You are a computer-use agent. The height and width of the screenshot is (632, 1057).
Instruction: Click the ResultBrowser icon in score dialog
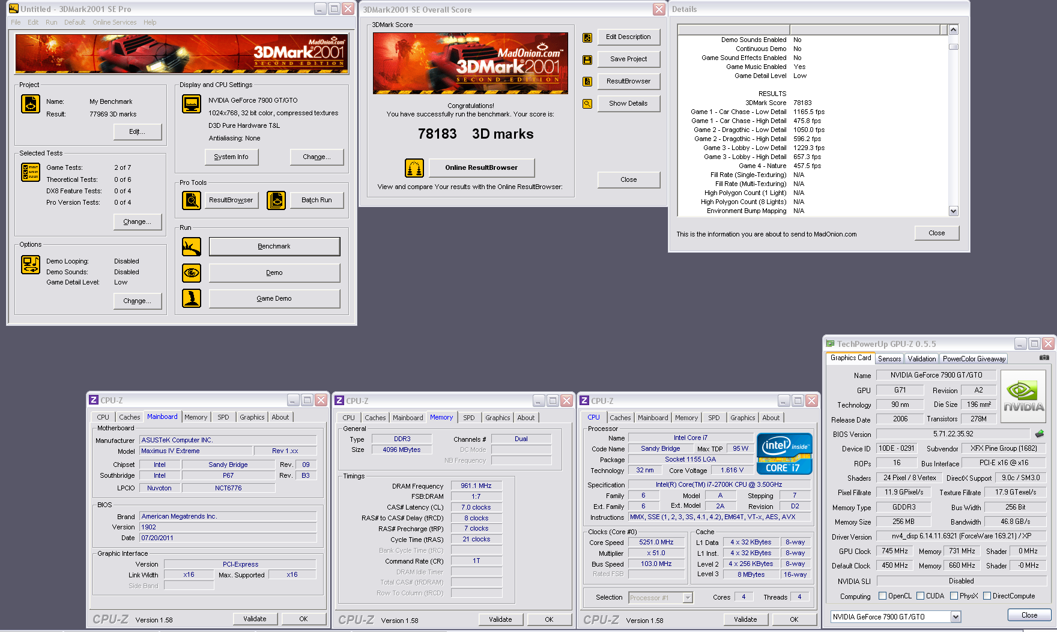[587, 82]
